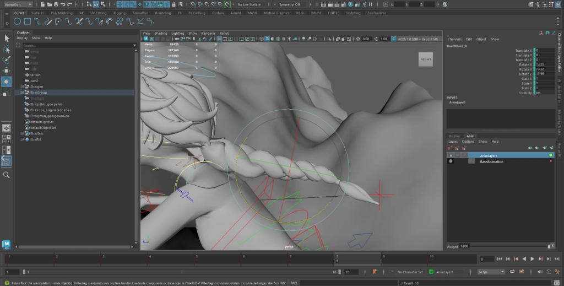Viewport: 564px width, 286px height.
Task: Click the playback range slider bar
Action: pos(181,272)
